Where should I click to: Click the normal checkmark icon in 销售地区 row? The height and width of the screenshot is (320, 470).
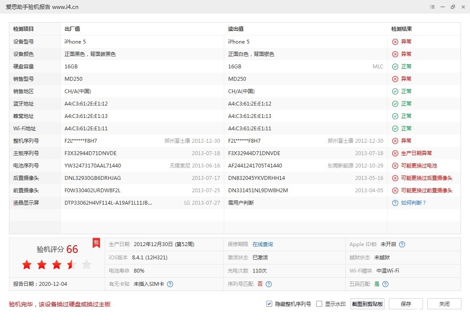click(395, 91)
